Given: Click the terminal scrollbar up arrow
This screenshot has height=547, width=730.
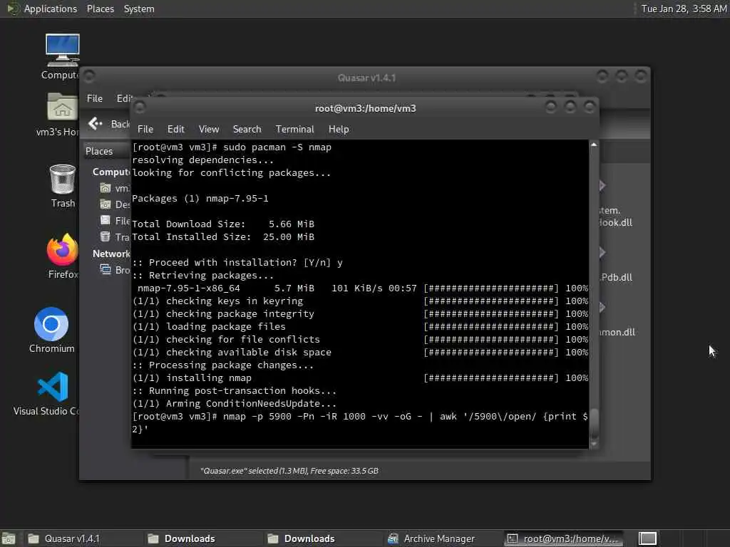Looking at the screenshot, I should (594, 145).
